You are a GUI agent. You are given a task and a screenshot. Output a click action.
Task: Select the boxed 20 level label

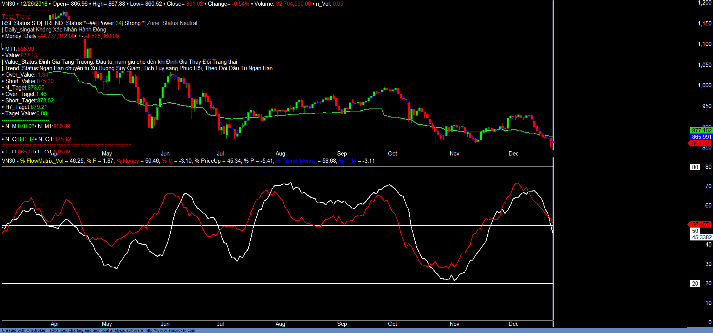point(695,284)
